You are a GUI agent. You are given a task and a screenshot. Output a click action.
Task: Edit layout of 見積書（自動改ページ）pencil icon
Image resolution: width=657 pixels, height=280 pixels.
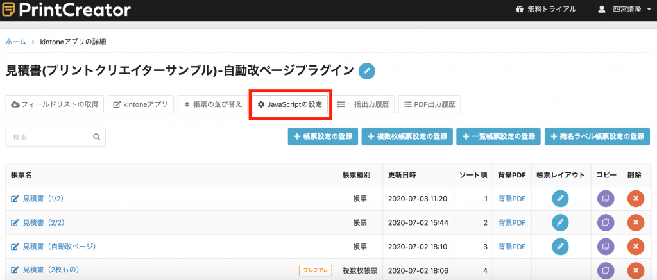coord(561,247)
